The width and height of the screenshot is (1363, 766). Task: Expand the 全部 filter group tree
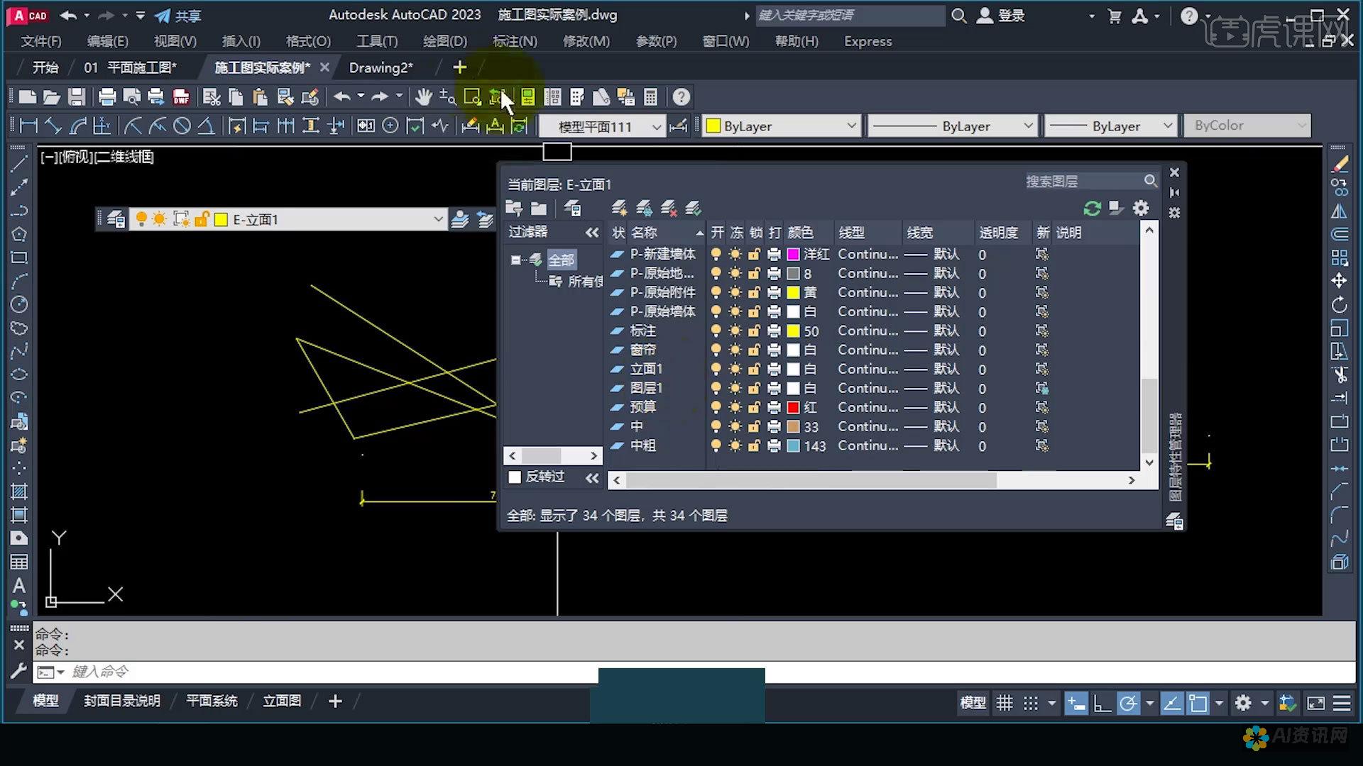pos(514,259)
